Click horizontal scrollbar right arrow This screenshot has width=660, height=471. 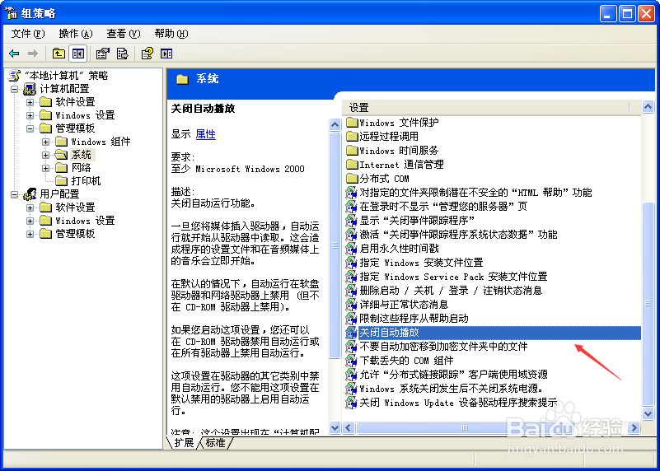634,428
